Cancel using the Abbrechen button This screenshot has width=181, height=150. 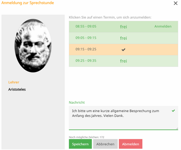105,144
